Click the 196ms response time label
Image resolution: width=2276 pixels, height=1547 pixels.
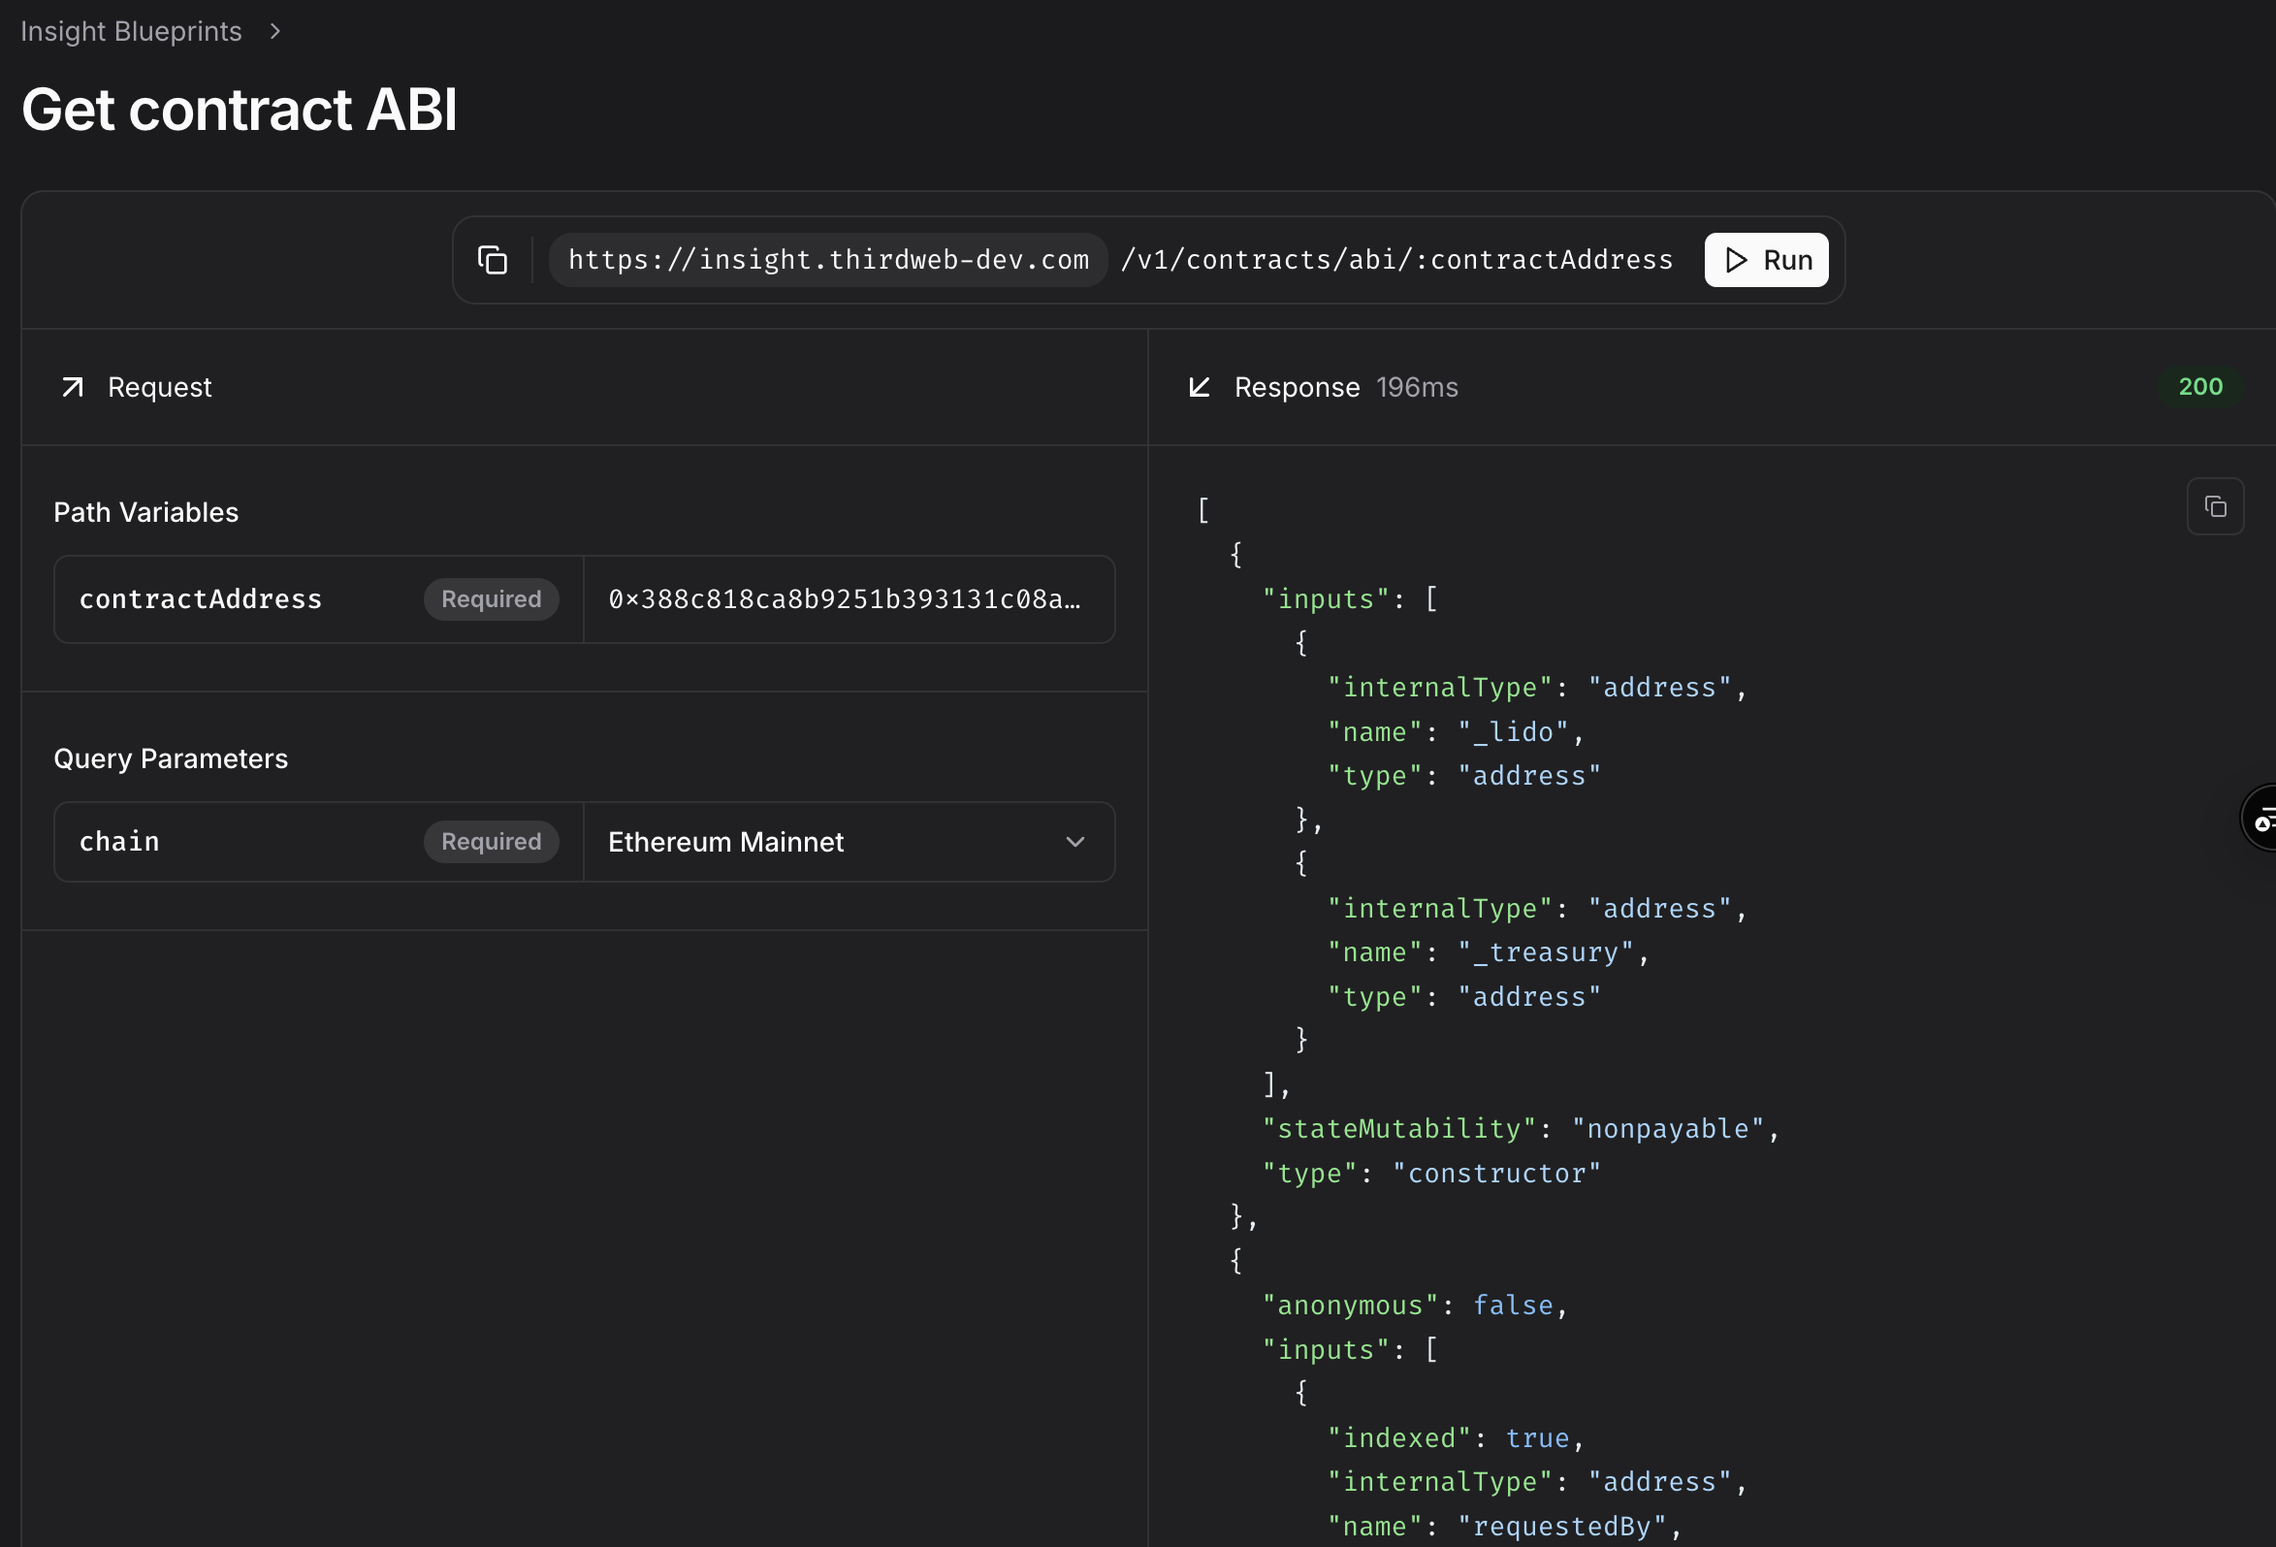coord(1416,387)
